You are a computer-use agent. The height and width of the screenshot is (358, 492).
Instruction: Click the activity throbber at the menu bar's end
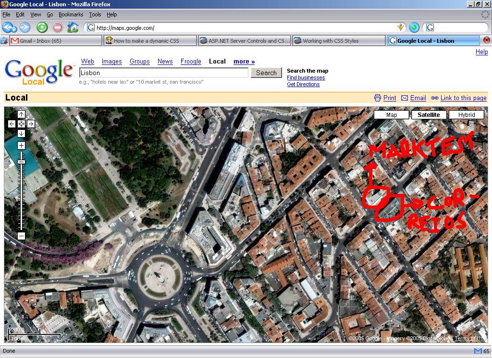[485, 14]
